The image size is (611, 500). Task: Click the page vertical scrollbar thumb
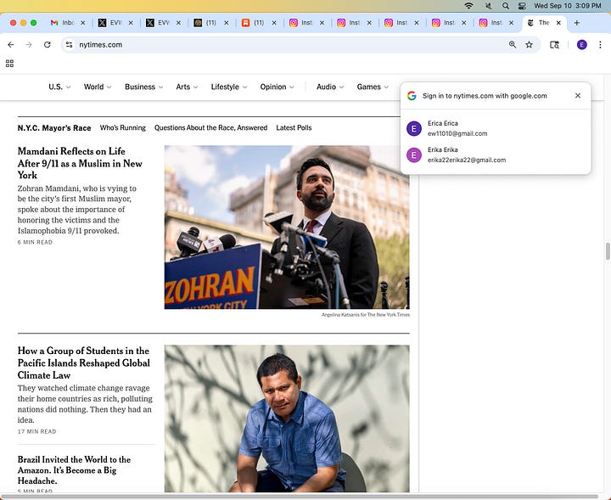[608, 251]
